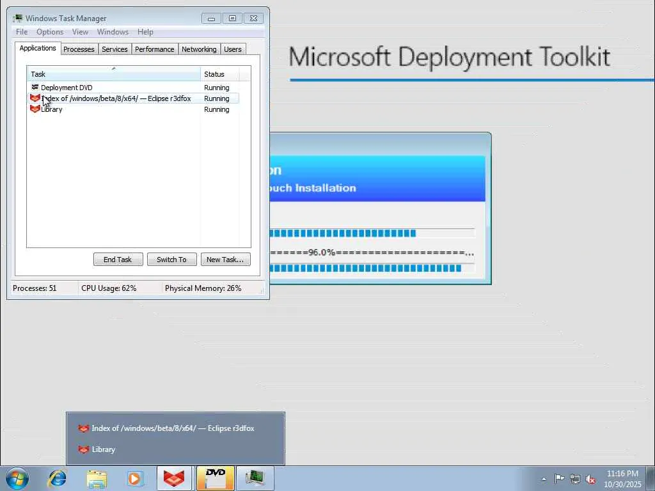Image resolution: width=655 pixels, height=491 pixels.
Task: Switch to the Processes tab
Action: 79,49
